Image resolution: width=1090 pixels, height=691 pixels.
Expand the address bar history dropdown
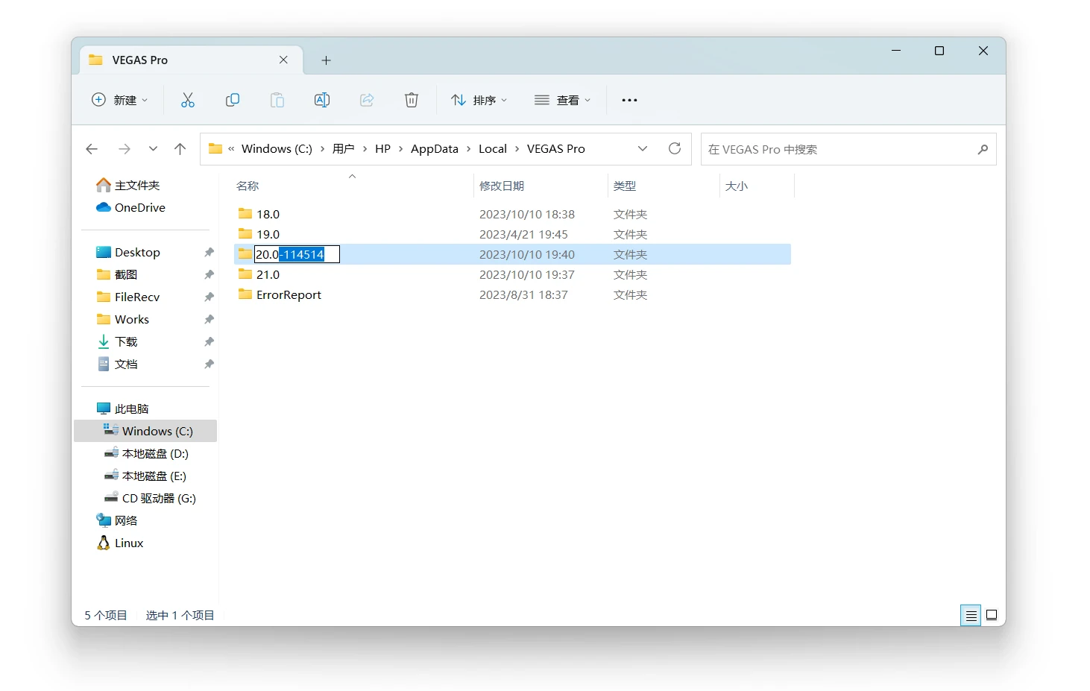(x=643, y=148)
